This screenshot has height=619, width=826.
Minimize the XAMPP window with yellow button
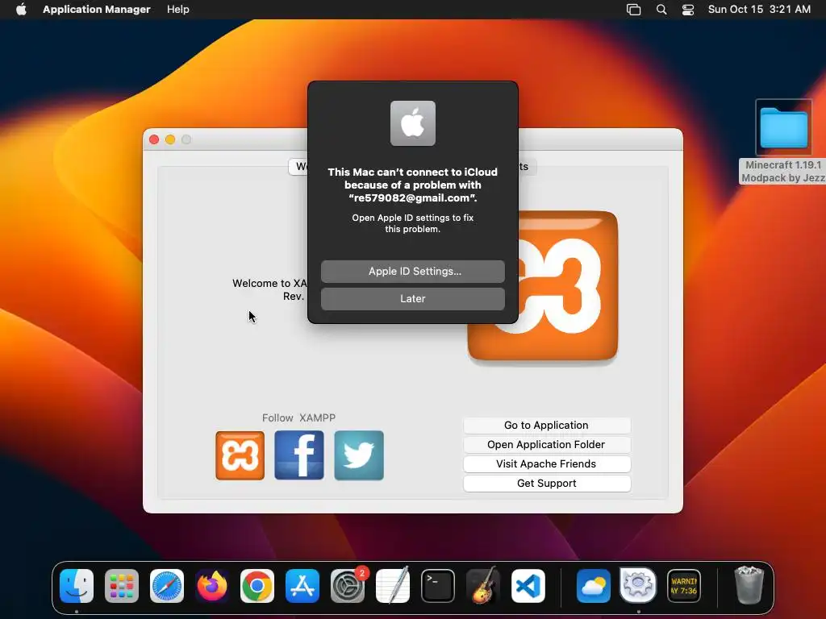(170, 139)
